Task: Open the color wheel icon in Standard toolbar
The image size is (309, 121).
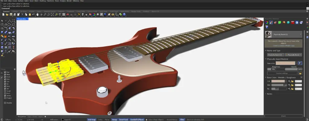Action: click(94, 15)
